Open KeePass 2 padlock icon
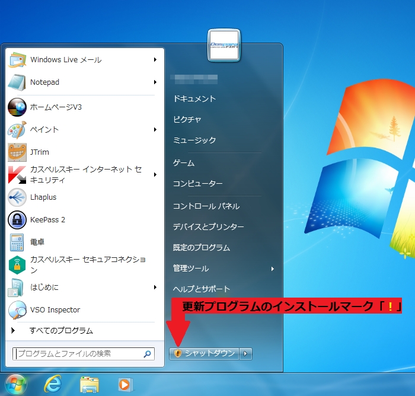The width and height of the screenshot is (415, 396). tap(17, 220)
